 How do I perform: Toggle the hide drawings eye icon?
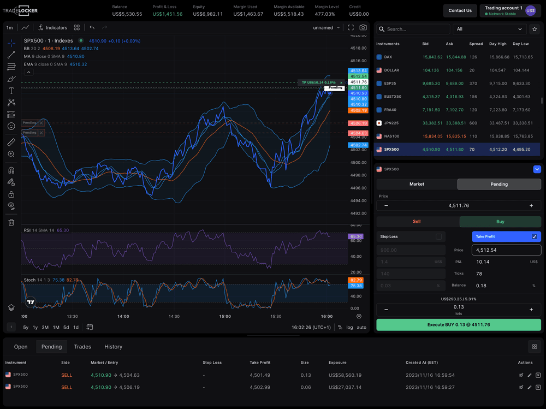click(x=11, y=206)
